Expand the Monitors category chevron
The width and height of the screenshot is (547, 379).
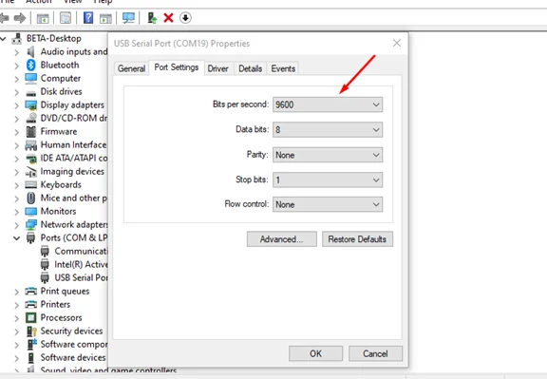point(17,212)
